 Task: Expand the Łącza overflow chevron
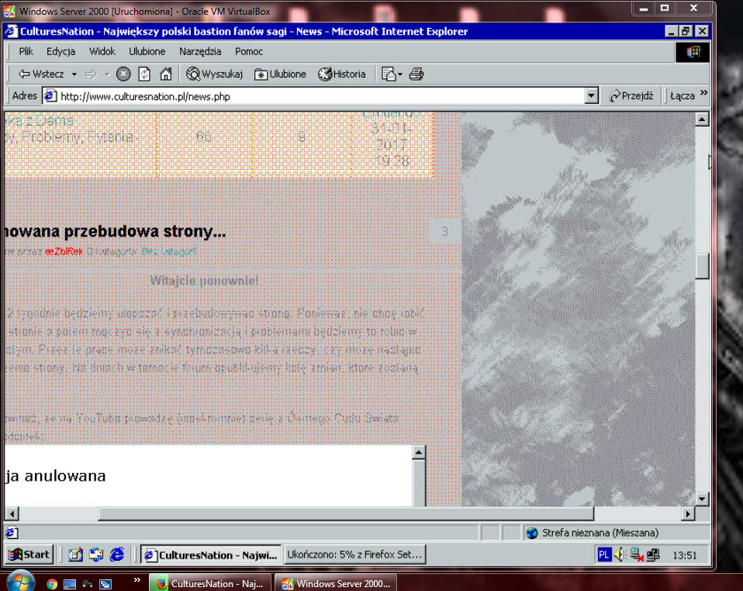(x=703, y=93)
